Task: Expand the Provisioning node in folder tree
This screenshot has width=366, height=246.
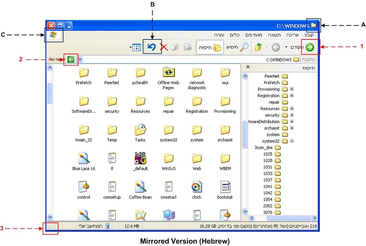Action: click(292, 89)
